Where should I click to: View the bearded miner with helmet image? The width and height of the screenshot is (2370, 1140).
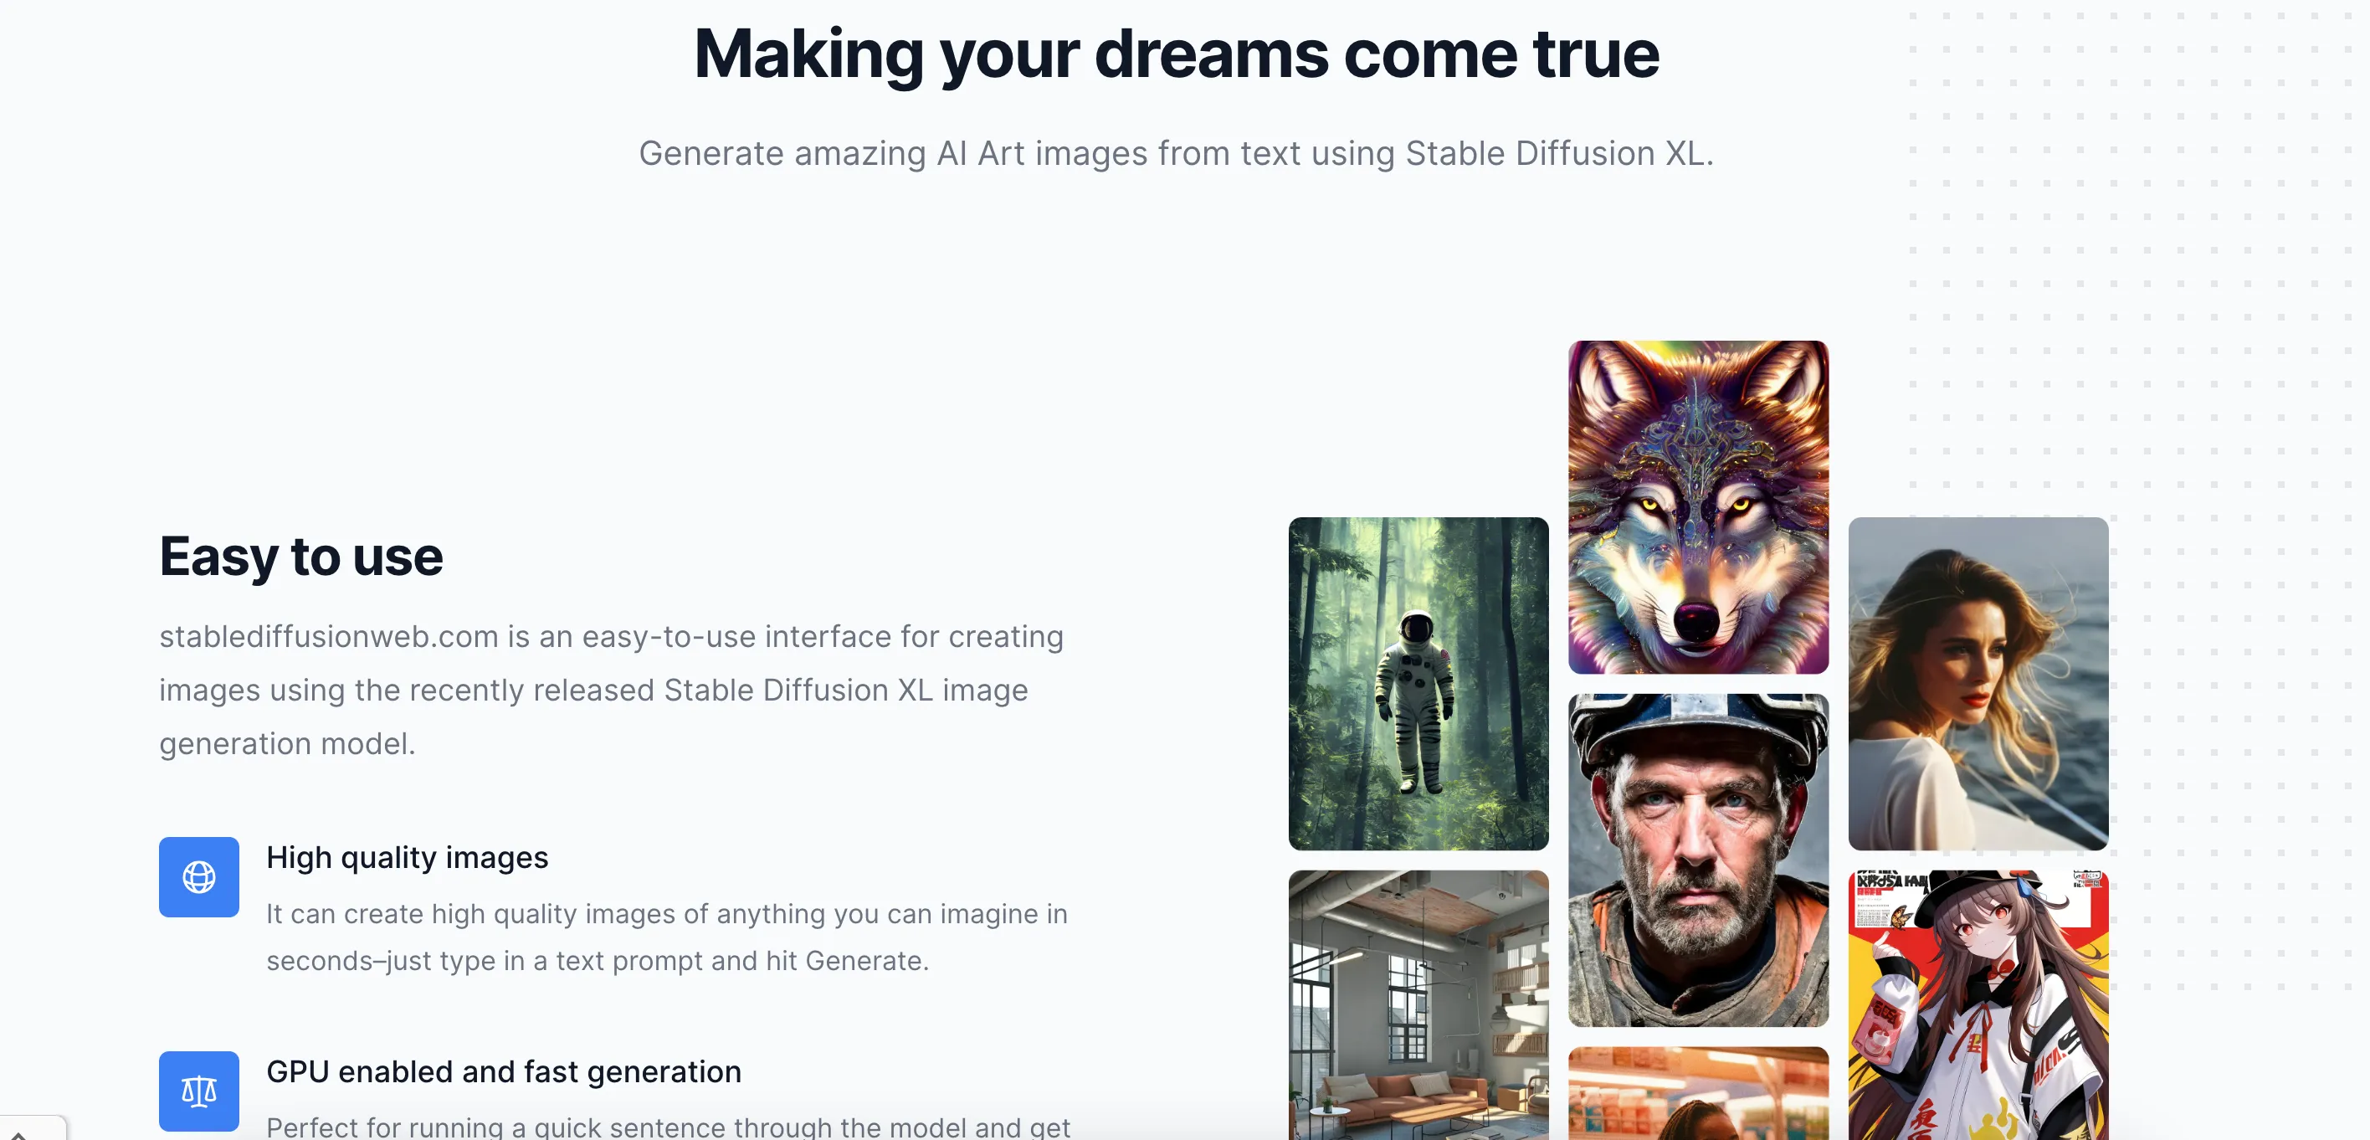click(x=1698, y=860)
